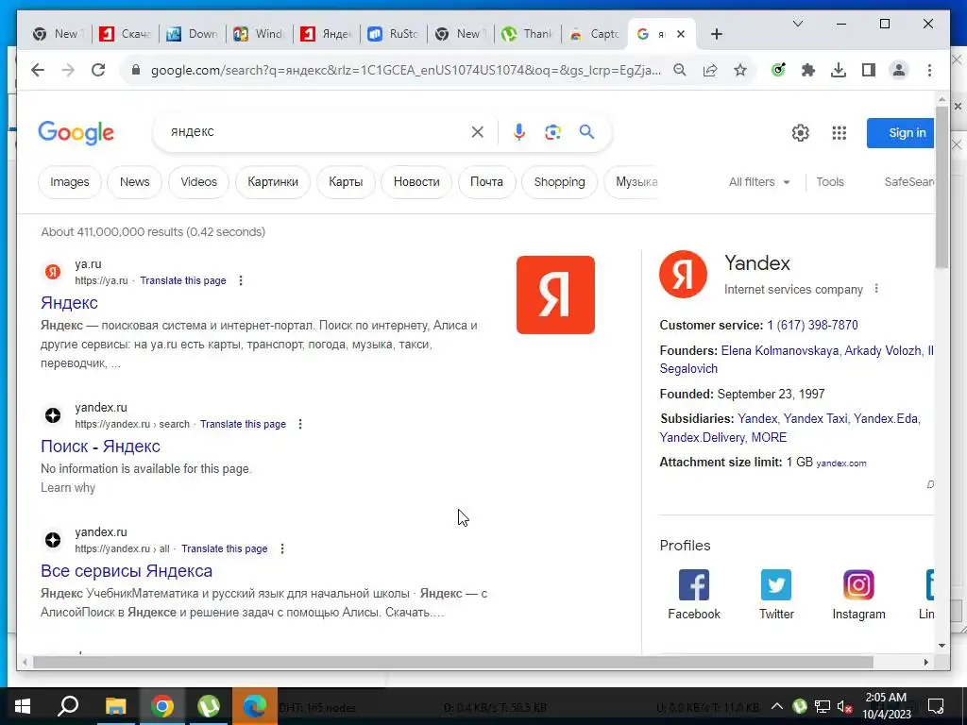Click the forward navigation arrow
The height and width of the screenshot is (725, 967).
[x=68, y=70]
